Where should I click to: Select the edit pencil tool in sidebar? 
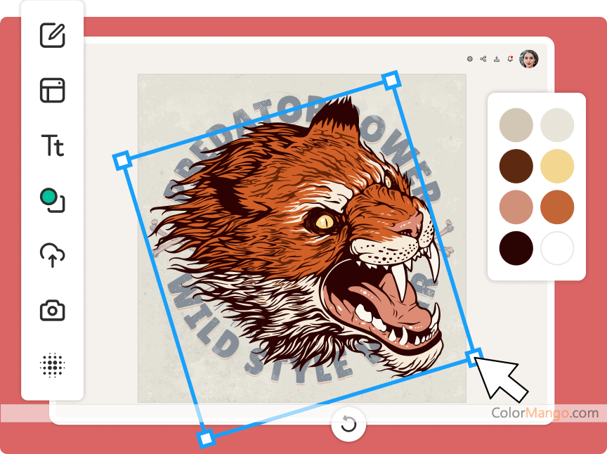tap(53, 36)
